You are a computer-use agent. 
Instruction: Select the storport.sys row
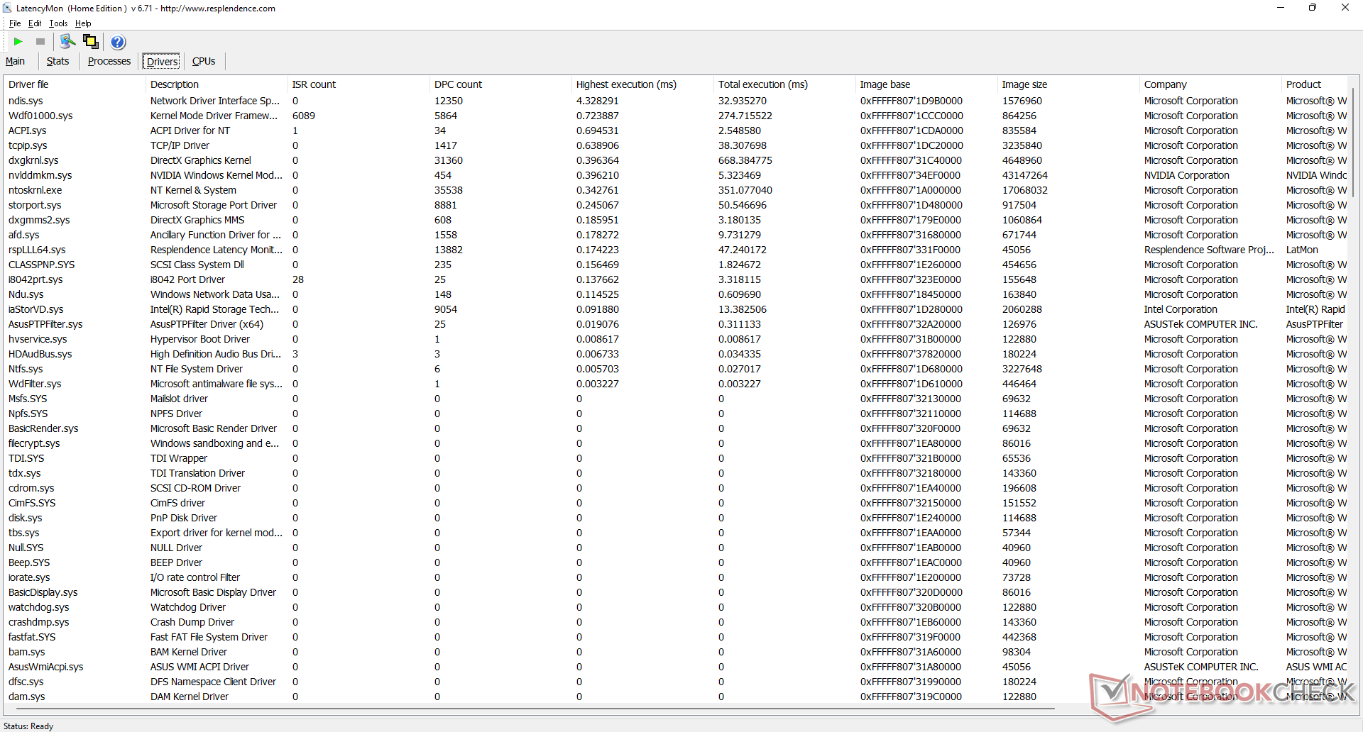[676, 205]
